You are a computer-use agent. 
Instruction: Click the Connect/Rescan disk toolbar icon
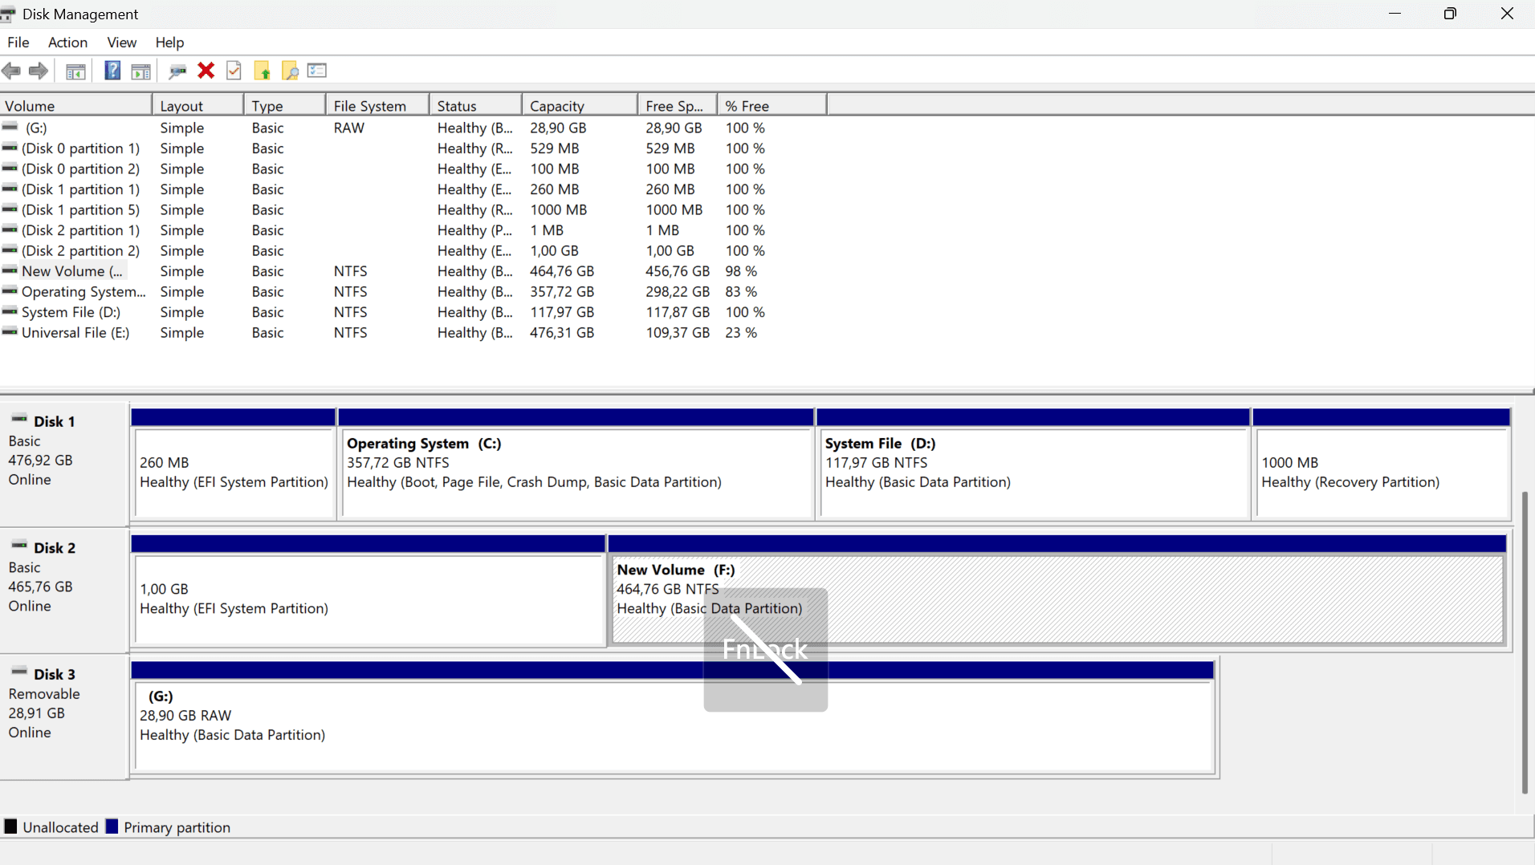177,71
